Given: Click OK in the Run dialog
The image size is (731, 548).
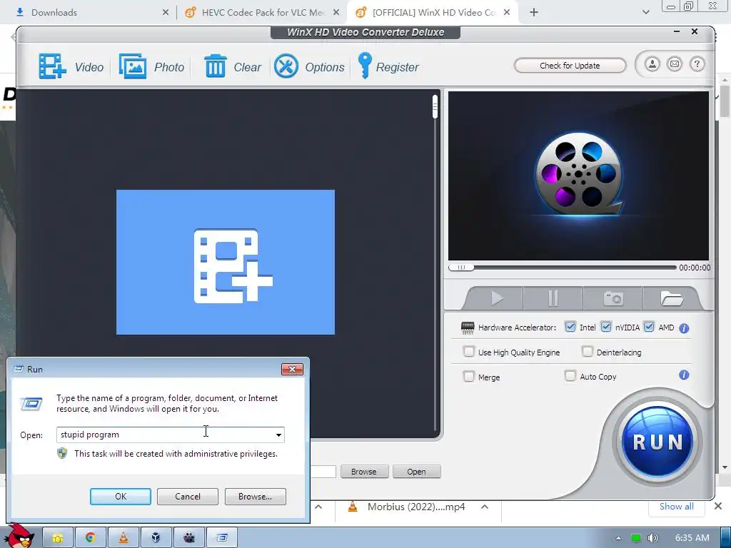Looking at the screenshot, I should 120,497.
